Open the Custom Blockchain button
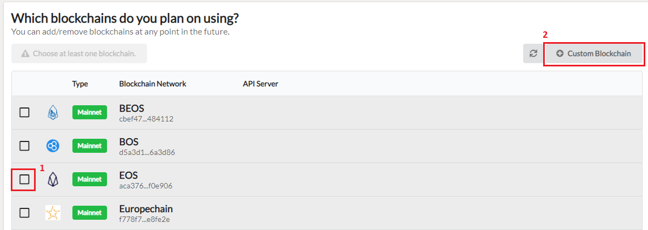The width and height of the screenshot is (648, 230). point(594,53)
